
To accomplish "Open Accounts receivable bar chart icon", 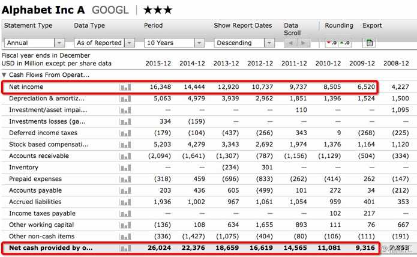I will pyautogui.click(x=125, y=156).
